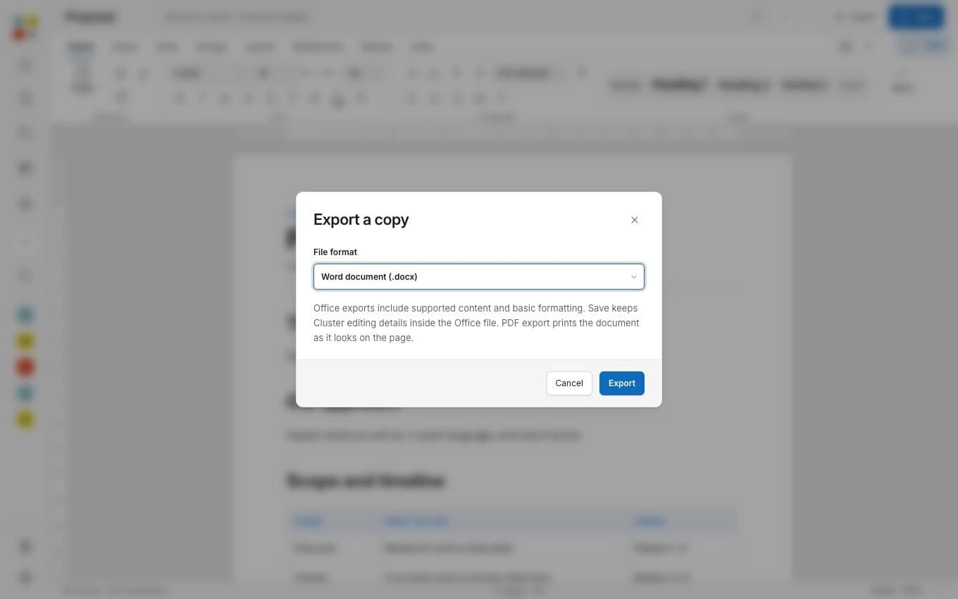Close the Export a copy dialog
The image size is (958, 599).
click(635, 220)
